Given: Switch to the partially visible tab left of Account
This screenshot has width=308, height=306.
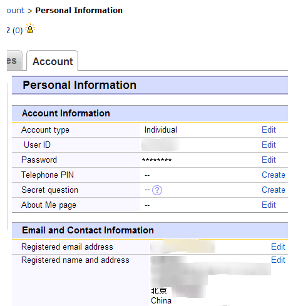Looking at the screenshot, I should (14, 61).
